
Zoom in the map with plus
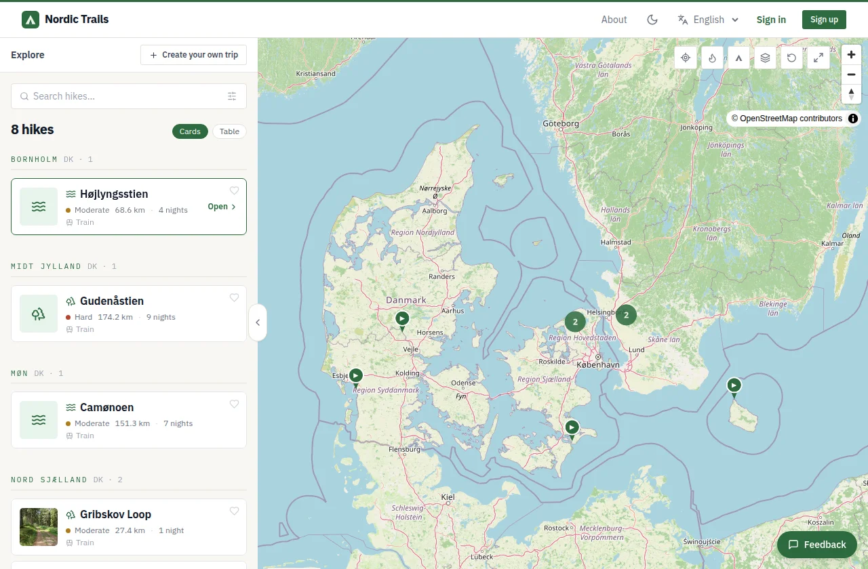coord(851,54)
